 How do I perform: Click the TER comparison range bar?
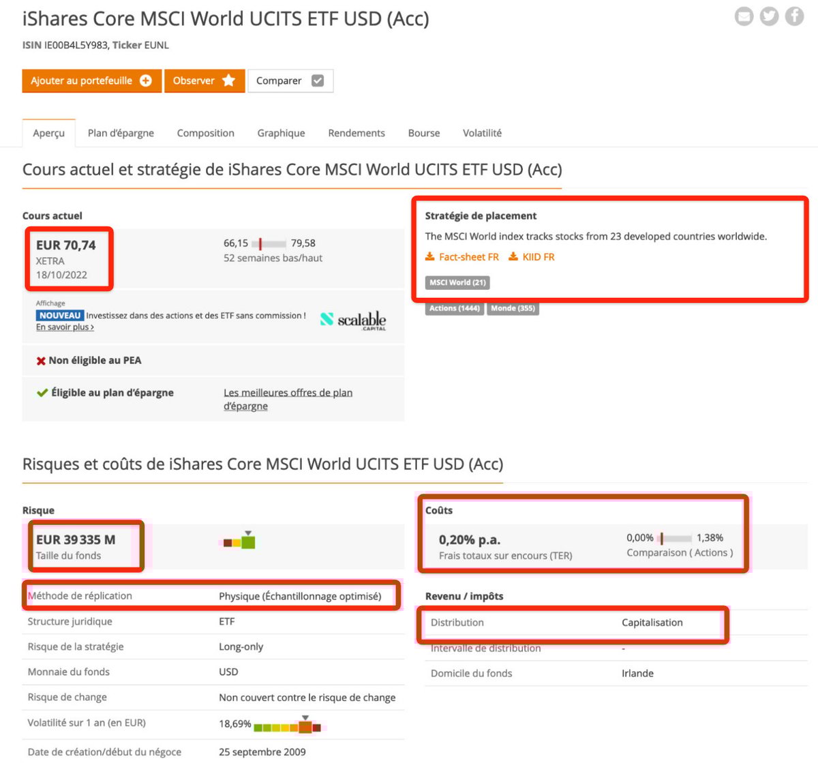coord(674,539)
